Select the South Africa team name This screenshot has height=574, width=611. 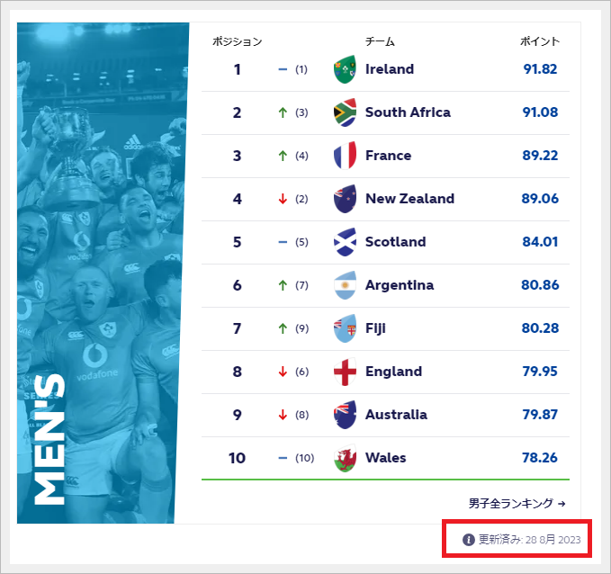tap(408, 112)
